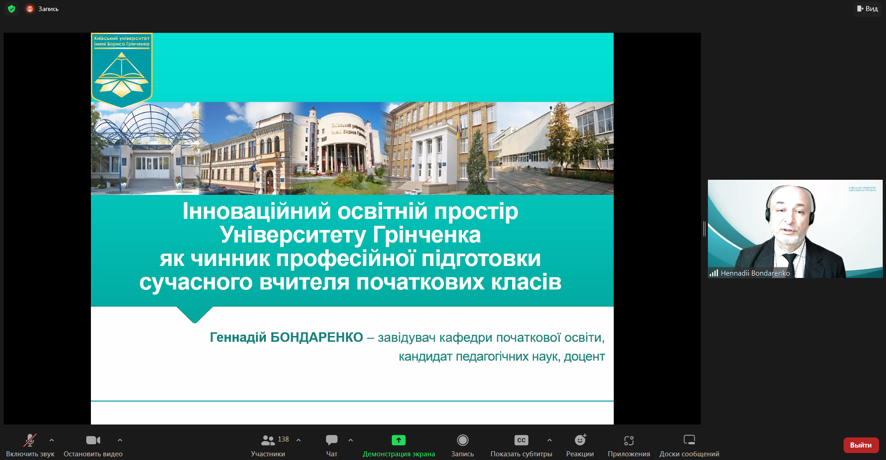The image size is (886, 460).
Task: Stop the video camera
Action: point(93,441)
